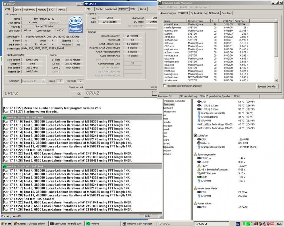This screenshot has height=227, width=284.
Task: Click the Core Voltage 1.440 V field
Action: (59, 31)
